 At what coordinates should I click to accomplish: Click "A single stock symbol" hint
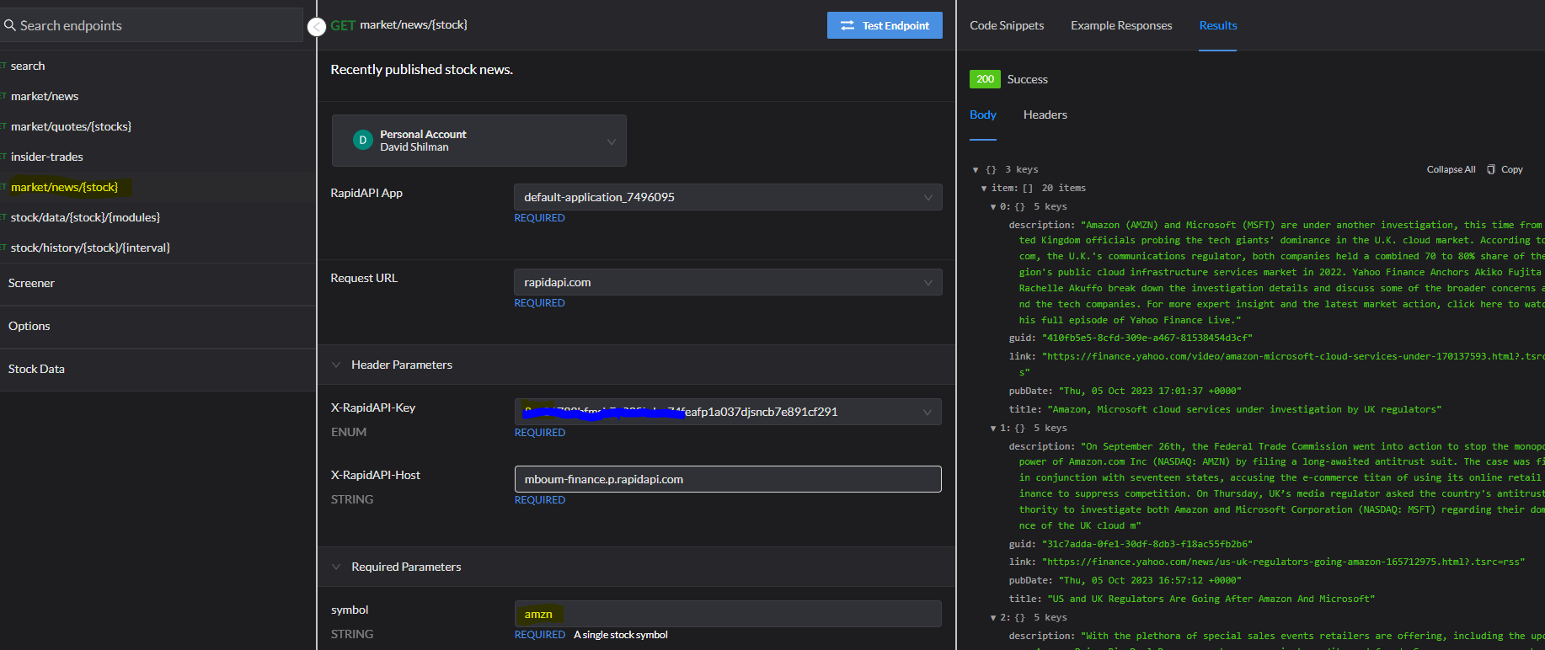[621, 635]
